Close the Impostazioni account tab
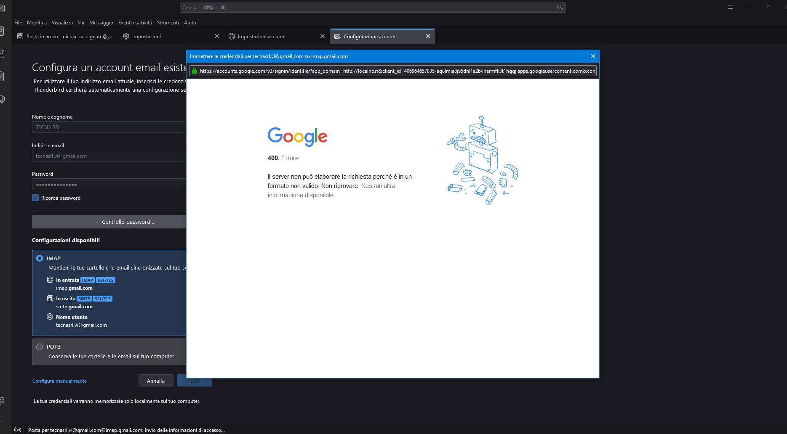The image size is (787, 434). pyautogui.click(x=323, y=37)
